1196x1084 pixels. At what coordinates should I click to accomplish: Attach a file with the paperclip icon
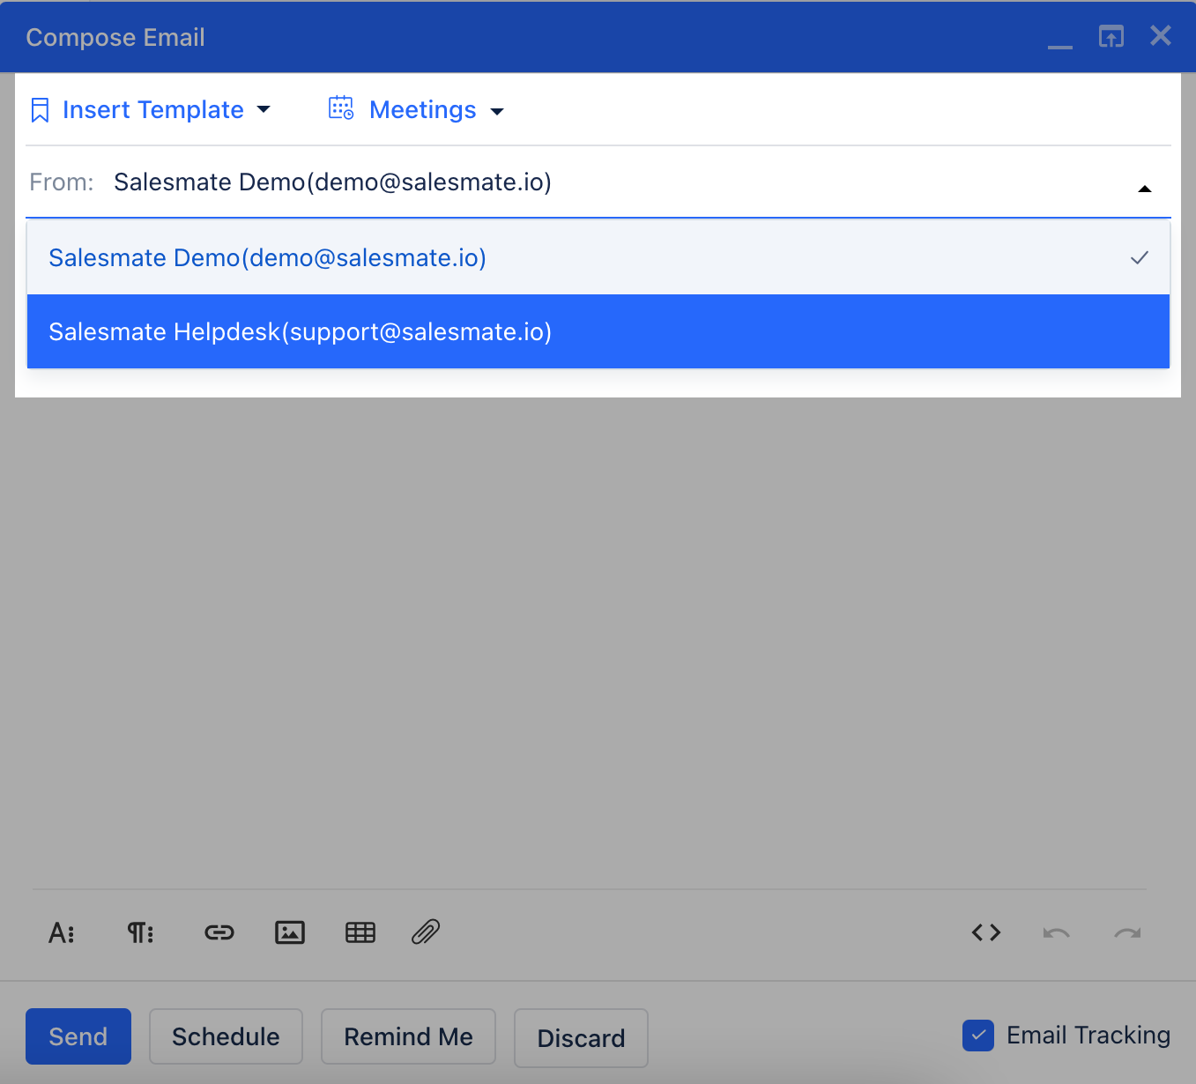[426, 932]
